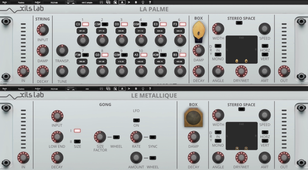Select the A comparison slot in Le Metallique

pyautogui.click(x=122, y=89)
